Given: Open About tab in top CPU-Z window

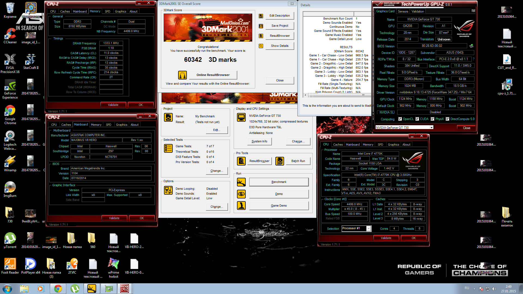Looking at the screenshot, I should [x=133, y=11].
